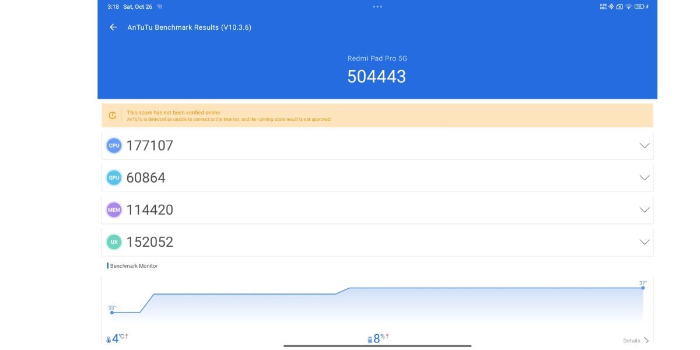Viewport: 700px width, 350px height.
Task: Click the GPU score icon
Action: point(114,178)
